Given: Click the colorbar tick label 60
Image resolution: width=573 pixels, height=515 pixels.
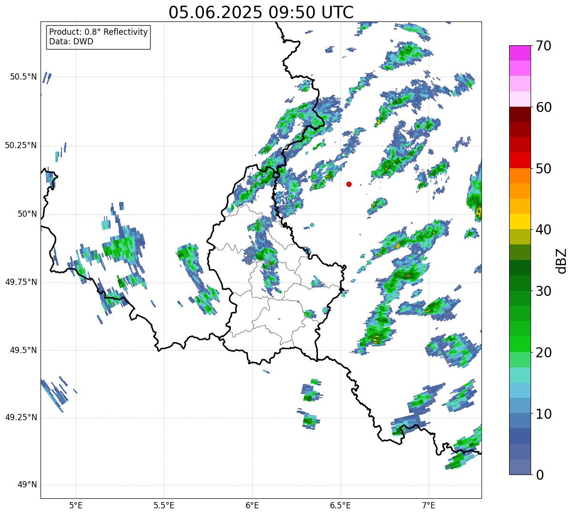Looking at the screenshot, I should (543, 107).
